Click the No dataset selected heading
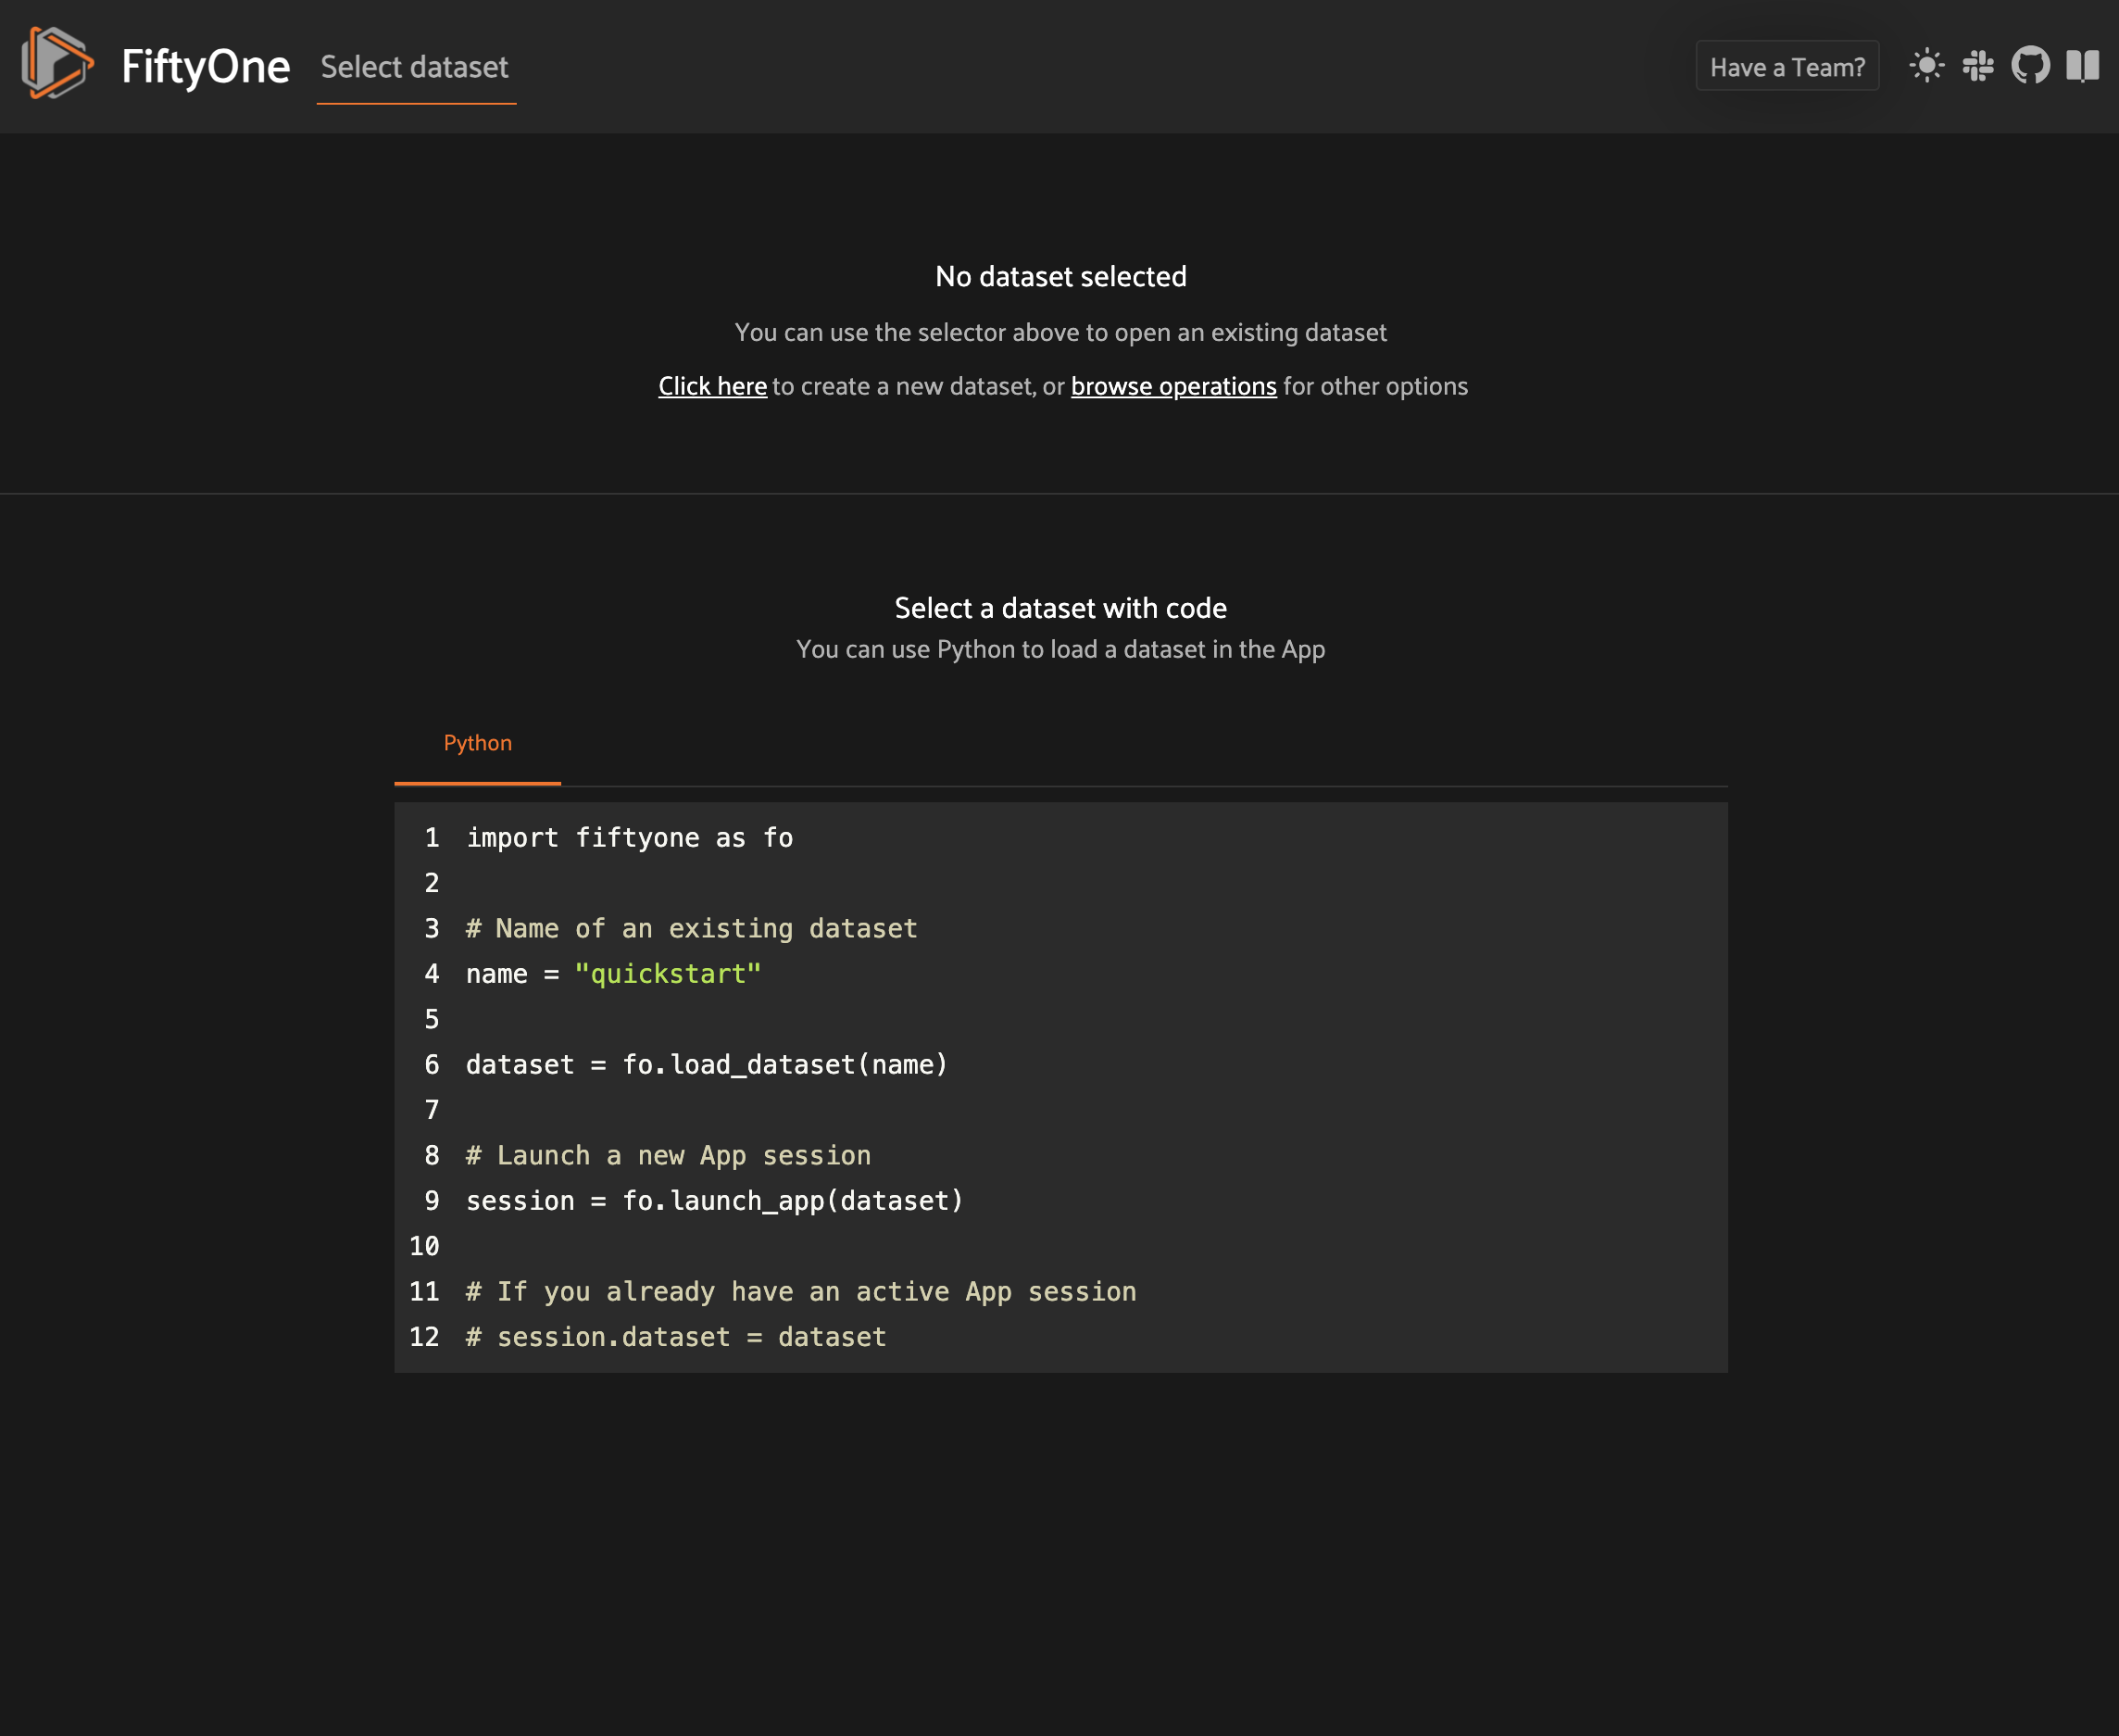The height and width of the screenshot is (1736, 2119). 1060,276
